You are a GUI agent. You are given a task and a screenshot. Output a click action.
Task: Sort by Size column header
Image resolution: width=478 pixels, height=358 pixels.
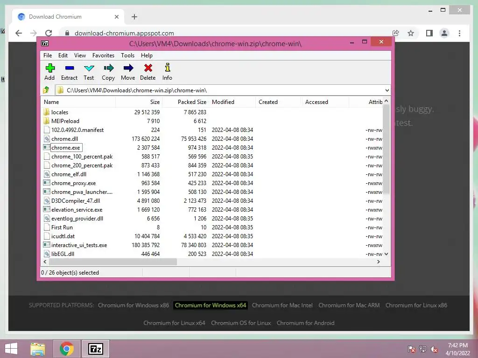coord(139,102)
